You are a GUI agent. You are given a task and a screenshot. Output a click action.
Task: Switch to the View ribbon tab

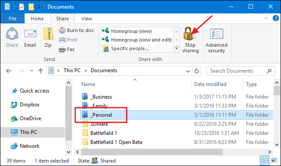(86, 19)
